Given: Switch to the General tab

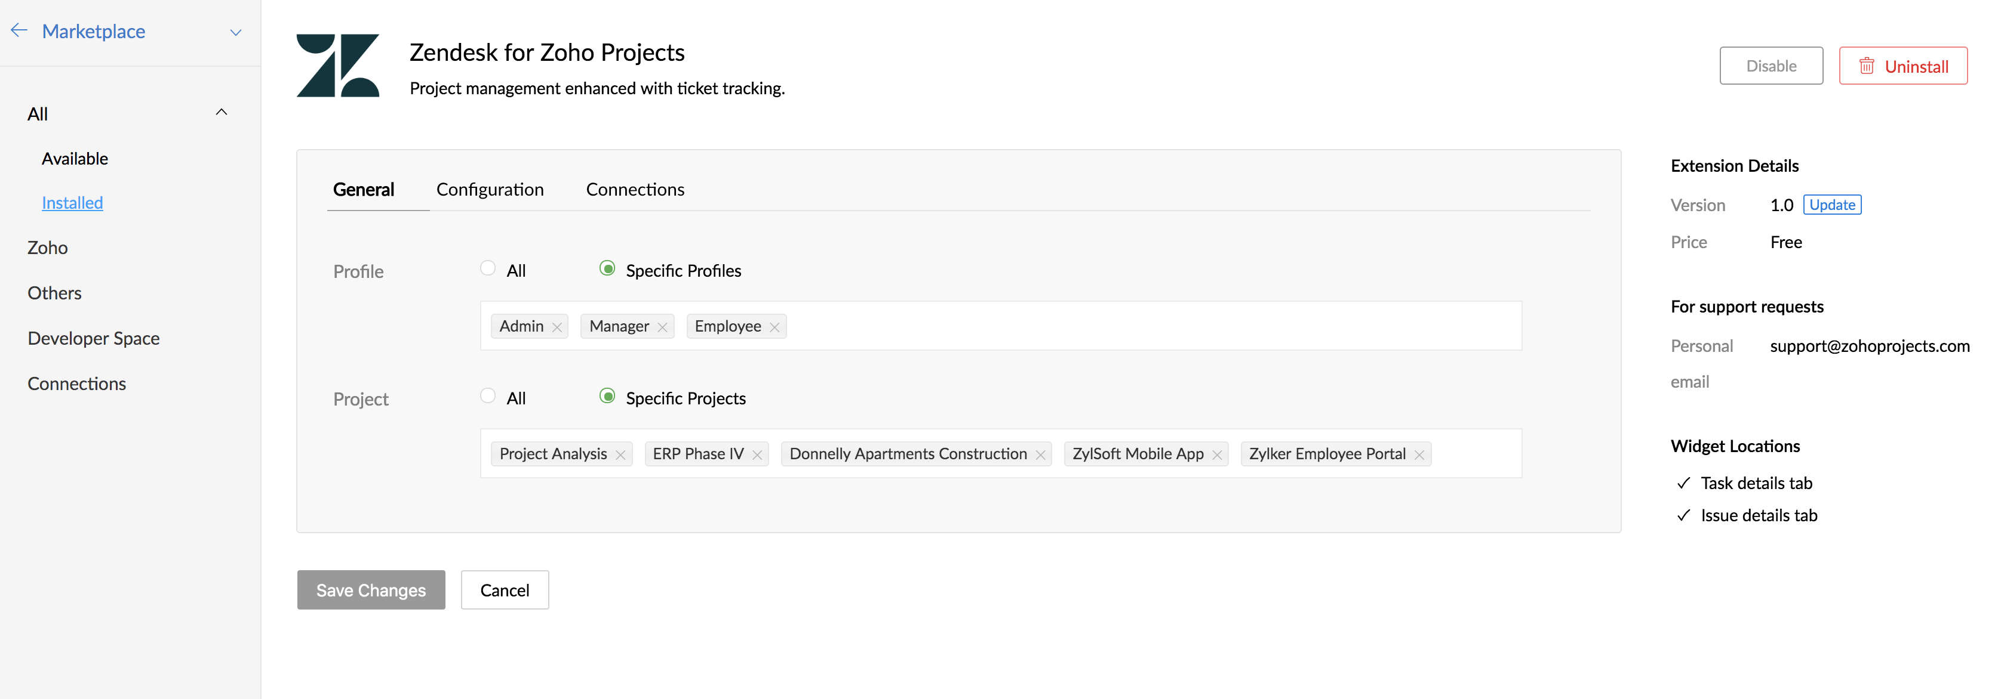Looking at the screenshot, I should click(363, 190).
